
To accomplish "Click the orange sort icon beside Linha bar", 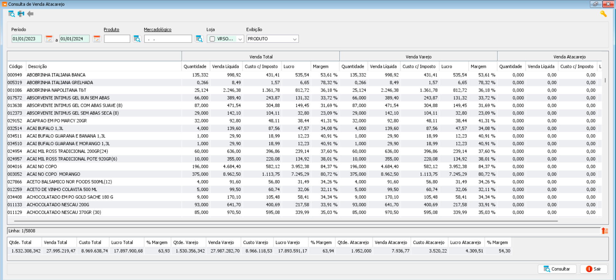I will [x=605, y=231].
